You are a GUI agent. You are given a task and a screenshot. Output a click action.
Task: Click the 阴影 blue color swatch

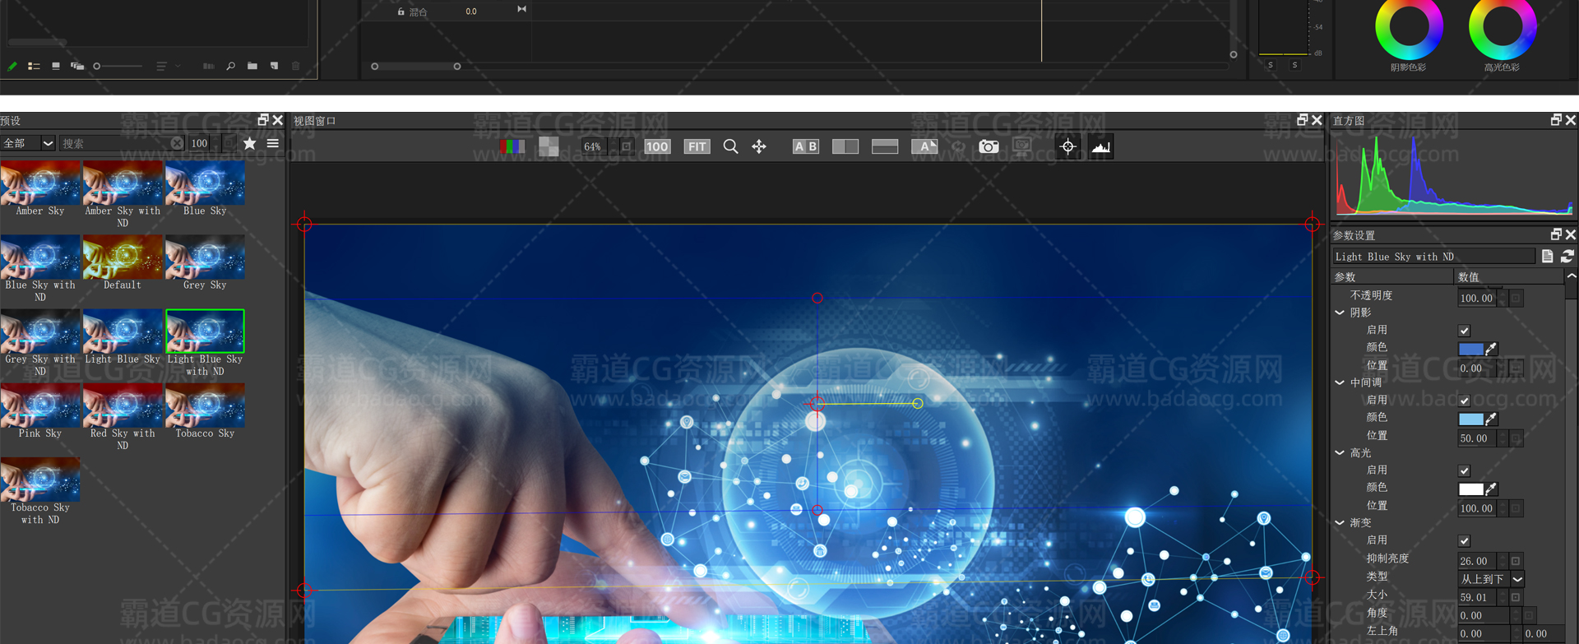pos(1470,349)
